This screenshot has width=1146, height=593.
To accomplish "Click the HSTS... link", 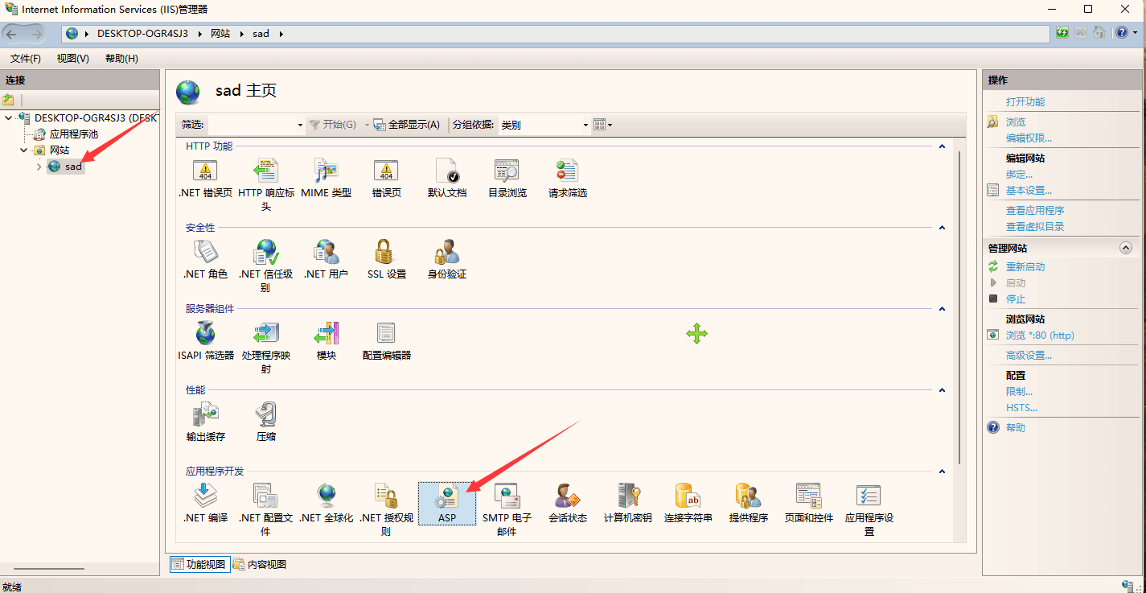I will click(1021, 407).
